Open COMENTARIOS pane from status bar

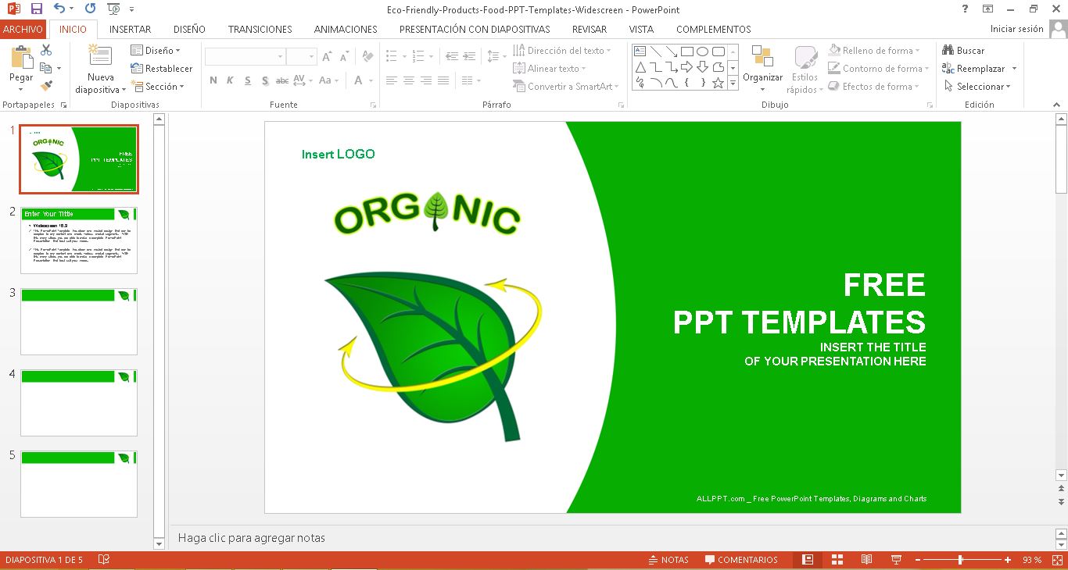741,560
